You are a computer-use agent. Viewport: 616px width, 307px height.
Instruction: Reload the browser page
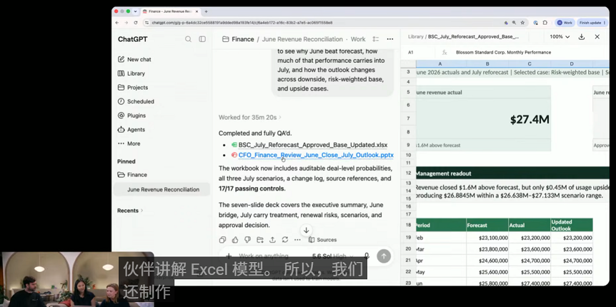point(136,23)
